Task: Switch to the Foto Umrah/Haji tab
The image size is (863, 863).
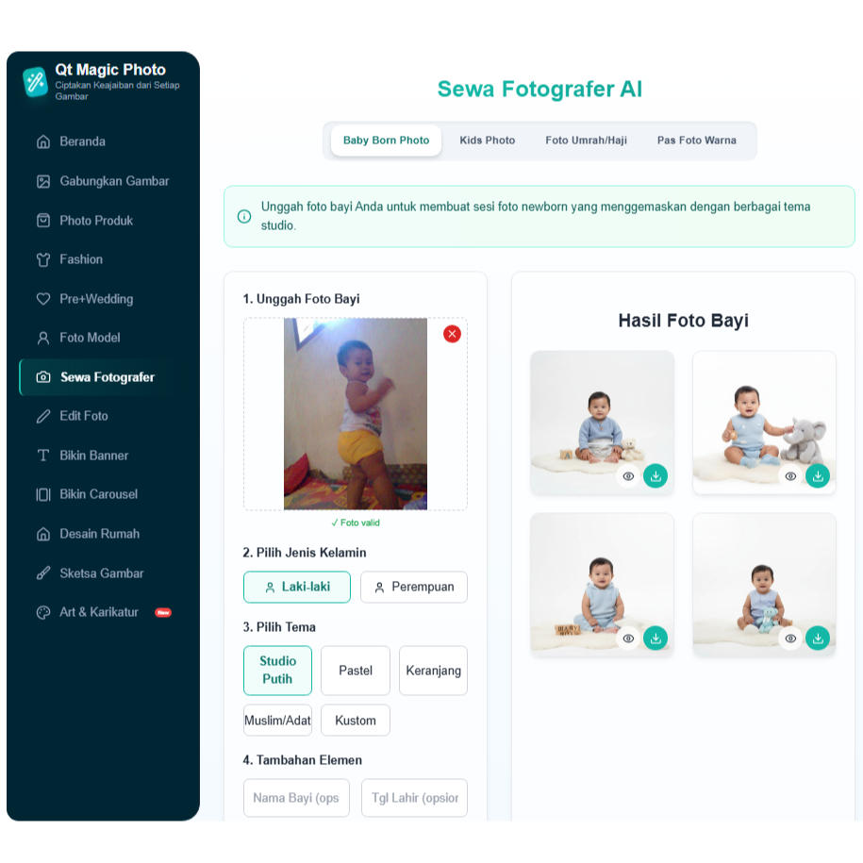Action: coord(586,141)
